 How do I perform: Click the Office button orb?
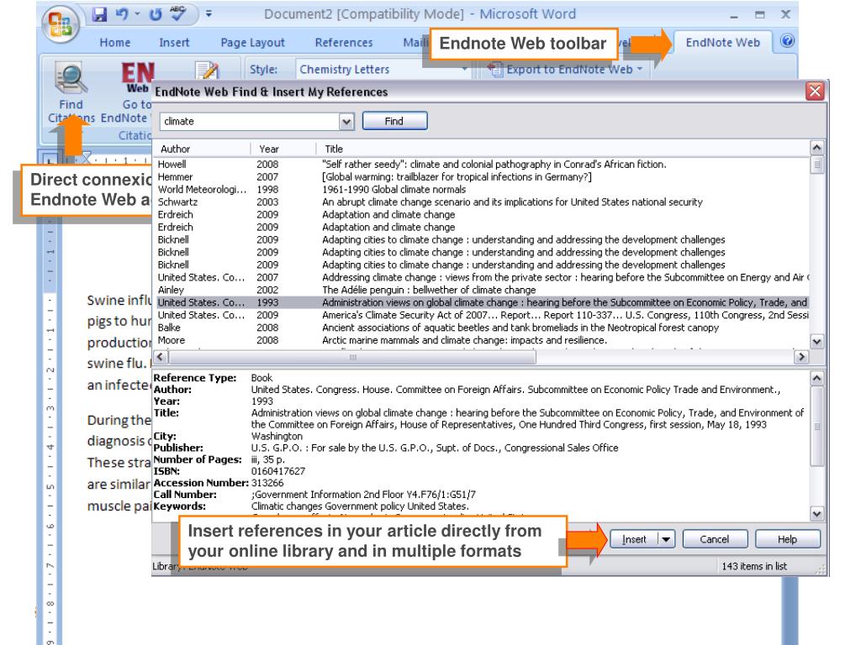coord(61,24)
